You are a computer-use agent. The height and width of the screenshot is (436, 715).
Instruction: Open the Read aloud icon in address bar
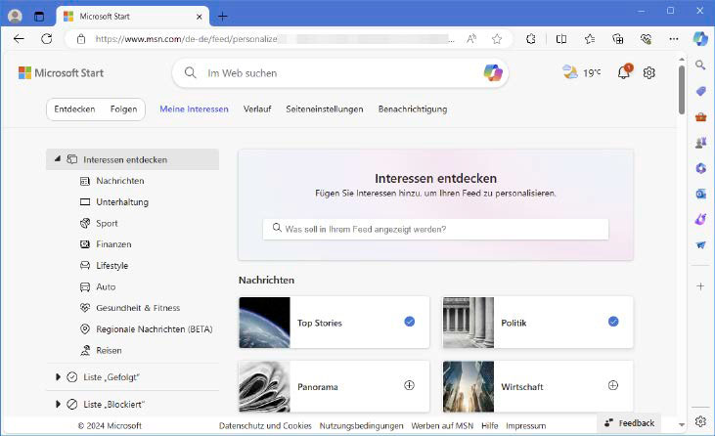(x=471, y=39)
